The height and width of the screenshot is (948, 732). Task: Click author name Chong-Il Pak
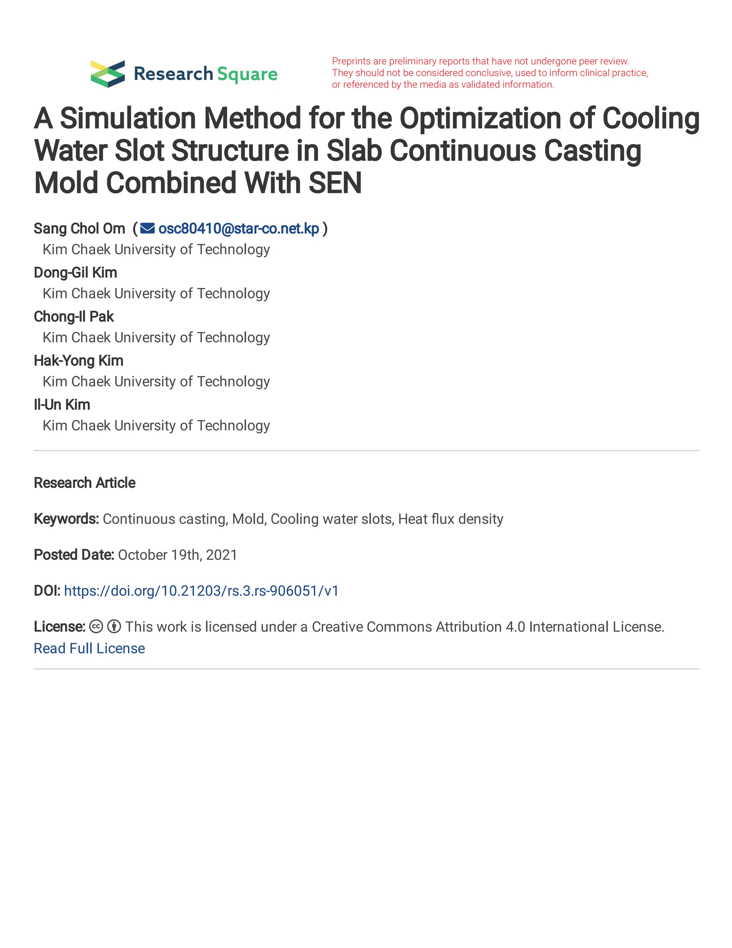coord(74,317)
